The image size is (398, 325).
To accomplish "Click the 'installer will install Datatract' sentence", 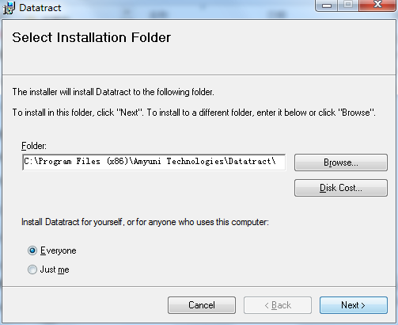I will 113,92.
